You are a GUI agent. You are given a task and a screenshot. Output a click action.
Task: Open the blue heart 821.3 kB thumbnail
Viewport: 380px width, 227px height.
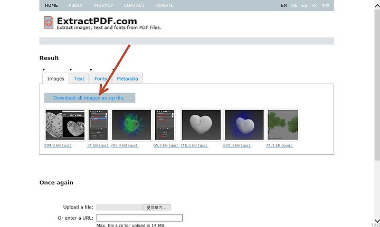point(244,125)
